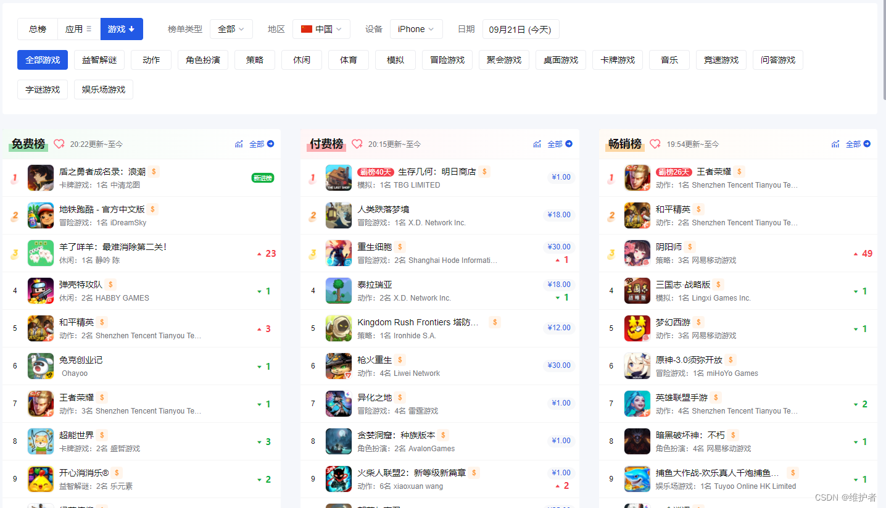Screen dimensions: 886x508
Task: Expand the 榜单类型 全部 dropdown
Action: click(x=231, y=29)
